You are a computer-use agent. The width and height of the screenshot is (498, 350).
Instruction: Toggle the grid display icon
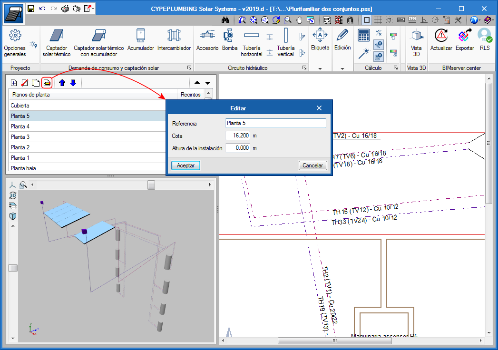pyautogui.click(x=378, y=20)
